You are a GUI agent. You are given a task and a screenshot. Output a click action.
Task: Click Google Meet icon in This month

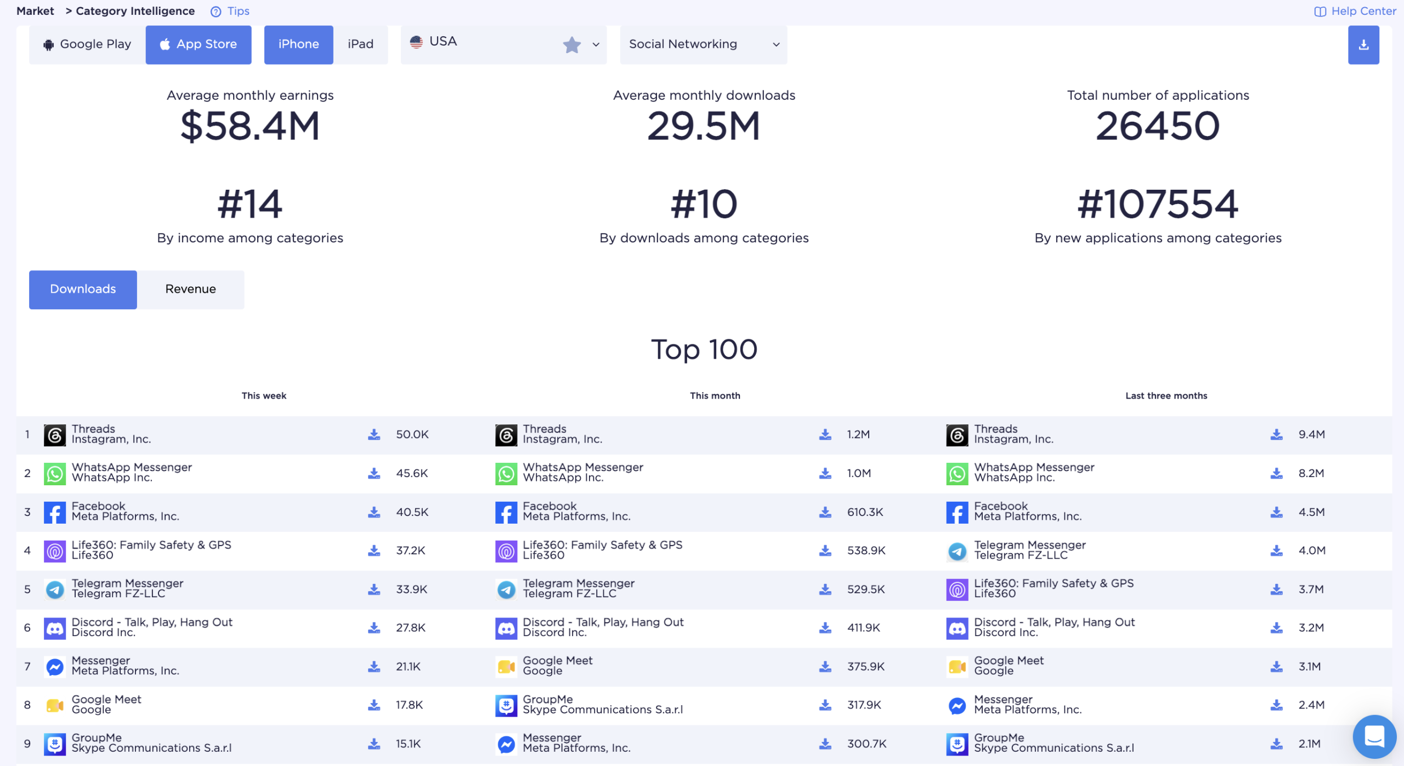click(506, 667)
